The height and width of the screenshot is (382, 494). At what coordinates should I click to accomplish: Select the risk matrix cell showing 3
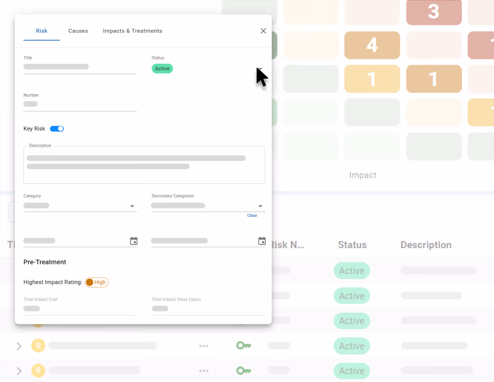434,12
